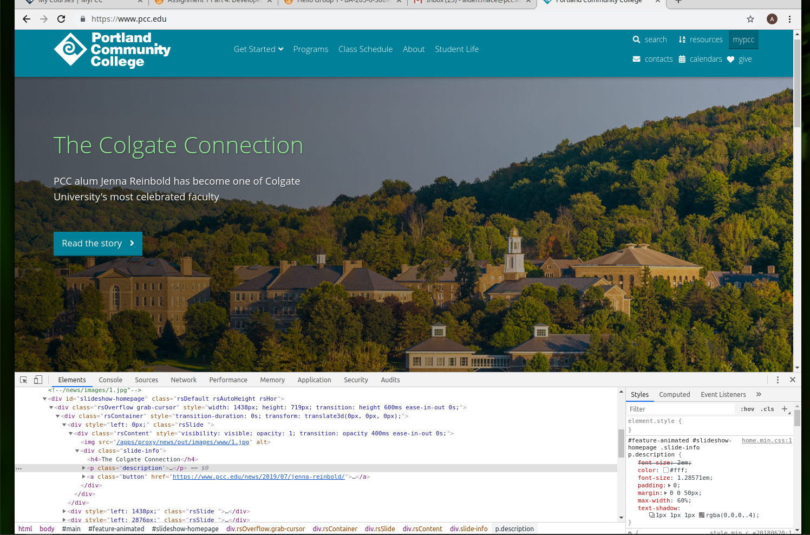Open the home.min.css:1 source link
Image resolution: width=810 pixels, height=535 pixels.
click(767, 441)
